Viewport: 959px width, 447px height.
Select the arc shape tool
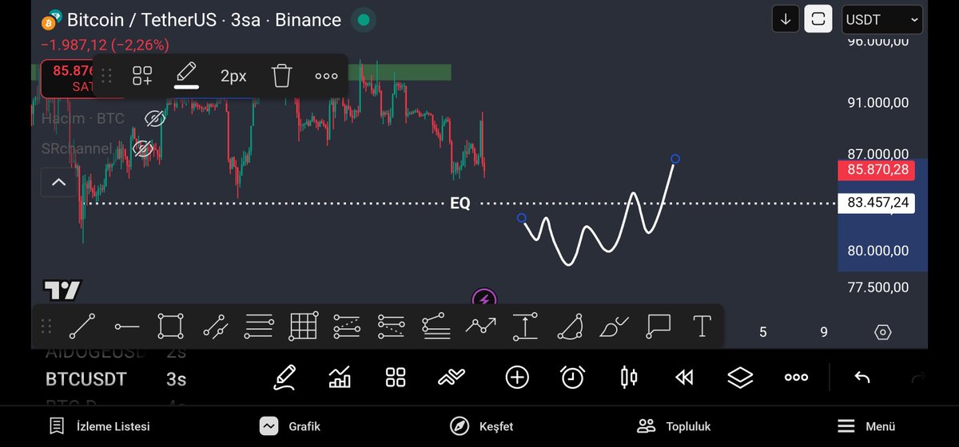[569, 326]
